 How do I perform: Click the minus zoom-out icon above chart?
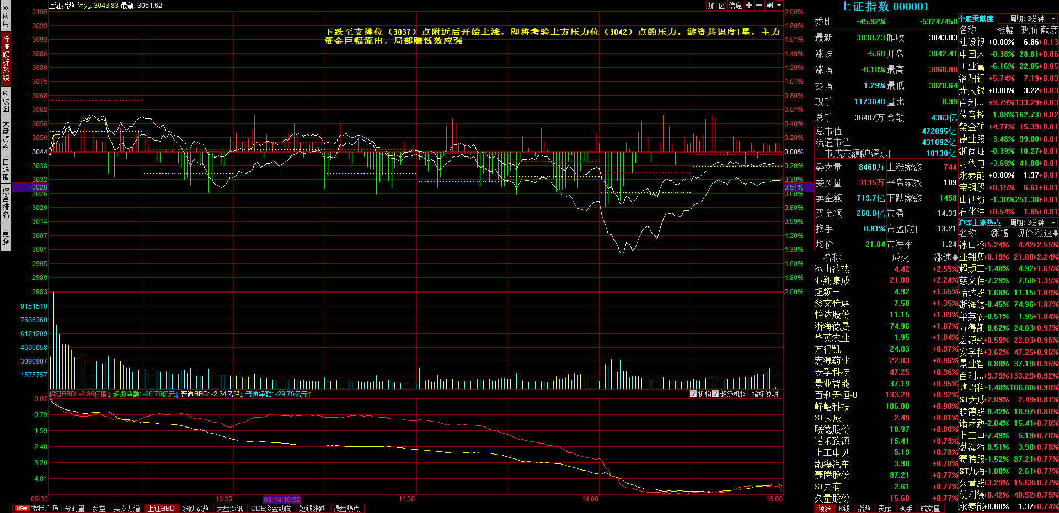tap(759, 6)
